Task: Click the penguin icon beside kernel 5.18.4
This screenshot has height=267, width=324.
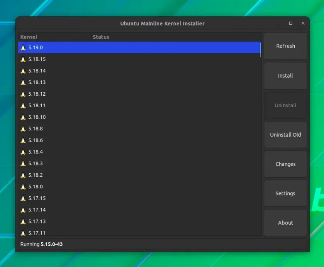Action: 23,152
